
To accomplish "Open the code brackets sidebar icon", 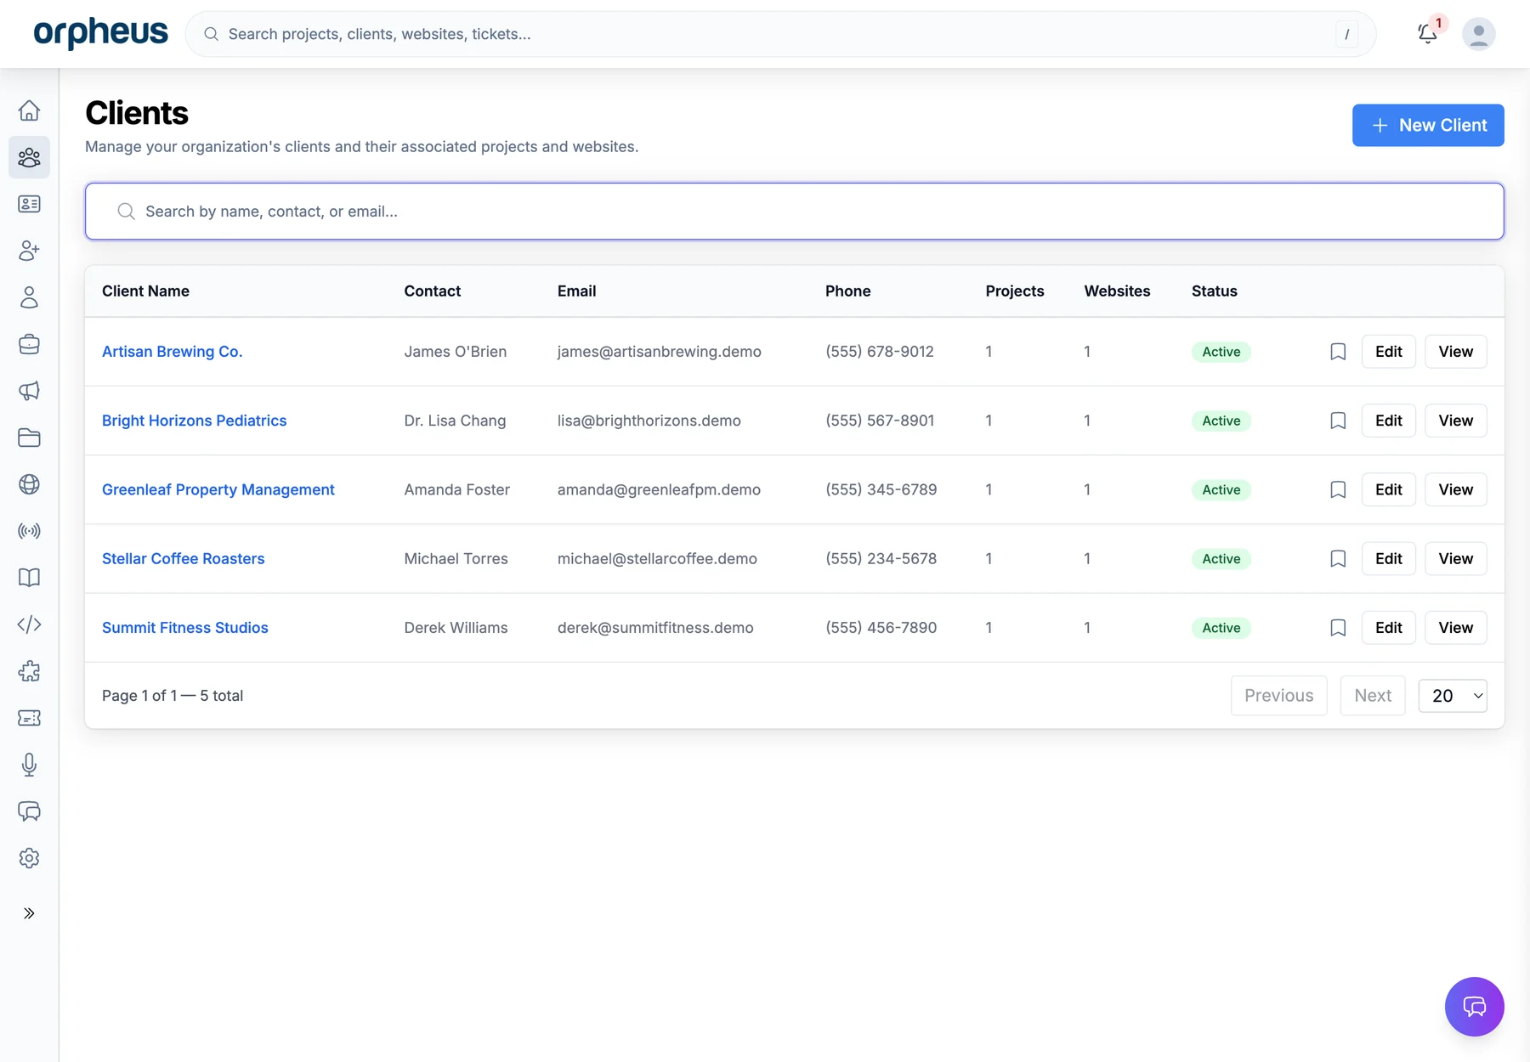I will pos(29,624).
